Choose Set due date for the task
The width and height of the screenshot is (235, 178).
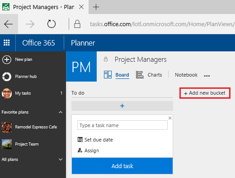coord(99,140)
